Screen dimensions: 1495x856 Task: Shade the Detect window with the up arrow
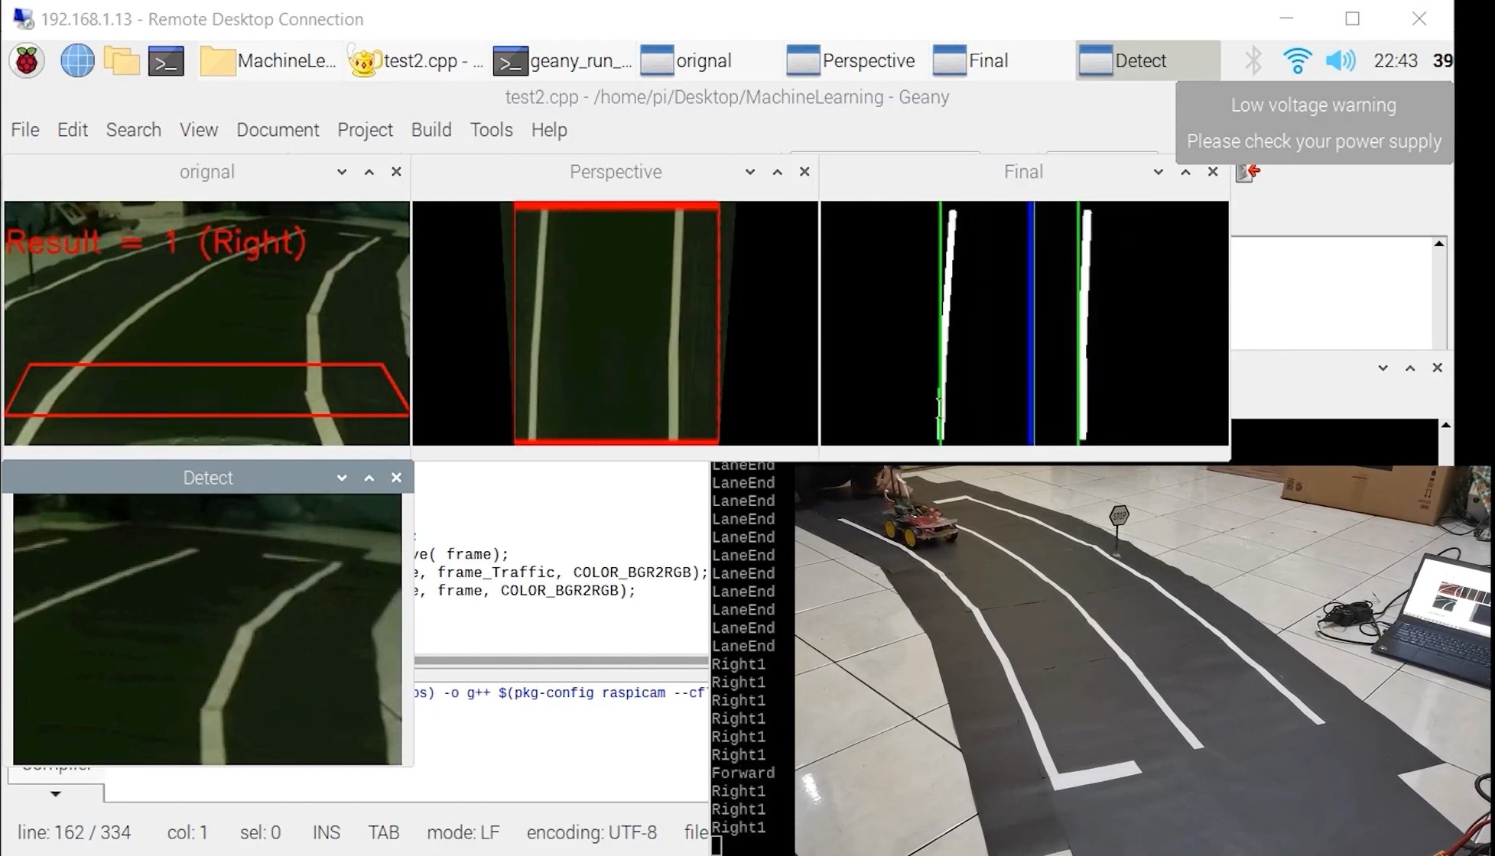pyautogui.click(x=369, y=477)
